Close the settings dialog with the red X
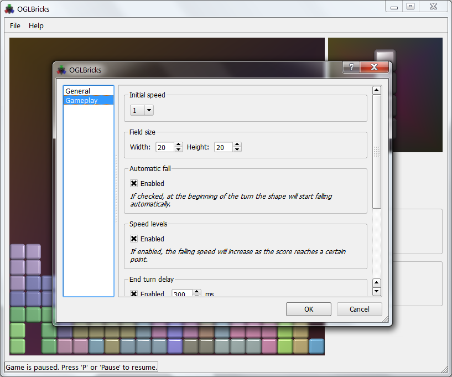The image size is (452, 377). [x=374, y=67]
